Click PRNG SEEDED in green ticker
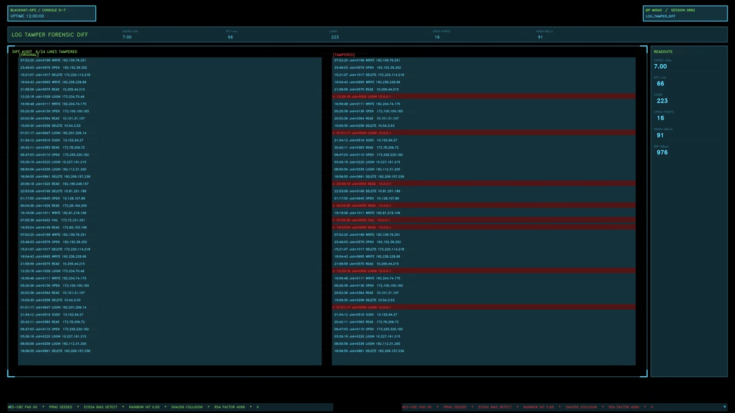Image resolution: width=735 pixels, height=413 pixels. (61, 407)
